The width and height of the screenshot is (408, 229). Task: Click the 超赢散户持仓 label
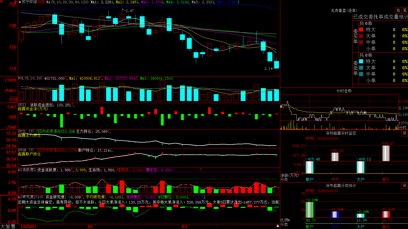click(29, 154)
